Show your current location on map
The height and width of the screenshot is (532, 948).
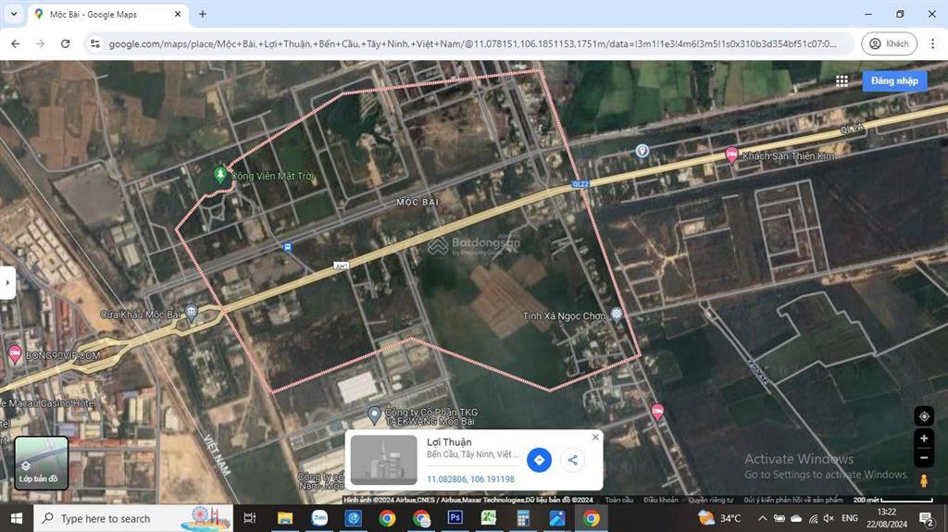[x=924, y=416]
